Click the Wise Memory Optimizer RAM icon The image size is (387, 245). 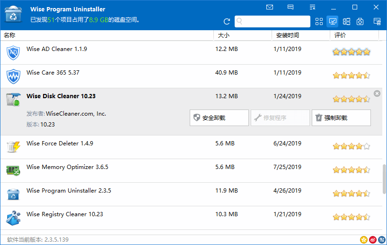coord(13,170)
